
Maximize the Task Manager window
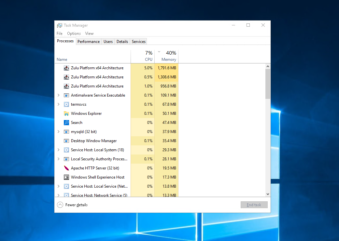coord(248,25)
